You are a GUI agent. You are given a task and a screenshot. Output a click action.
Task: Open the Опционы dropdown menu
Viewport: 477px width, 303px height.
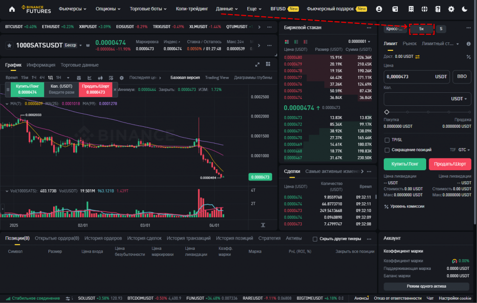[108, 9]
